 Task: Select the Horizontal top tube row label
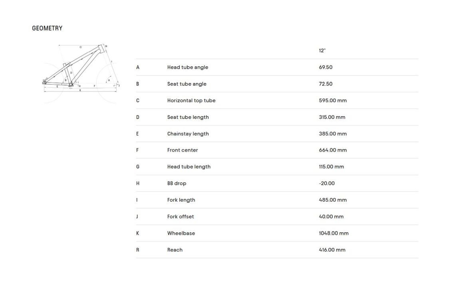coord(191,101)
